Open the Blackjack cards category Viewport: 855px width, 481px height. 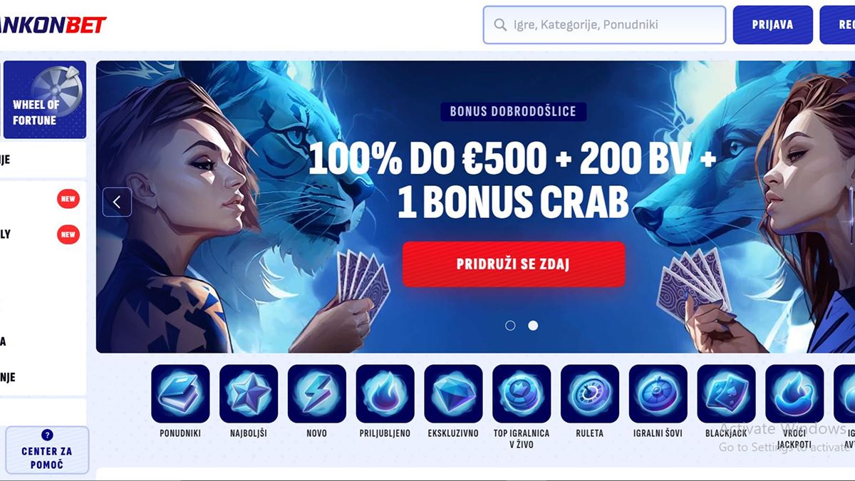[x=726, y=394]
